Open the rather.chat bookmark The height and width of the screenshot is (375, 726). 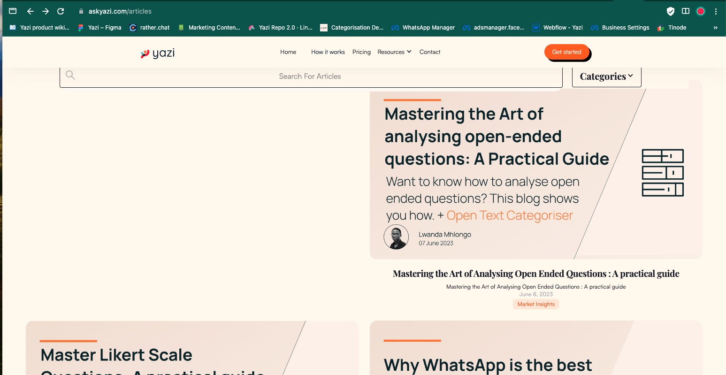pyautogui.click(x=149, y=27)
